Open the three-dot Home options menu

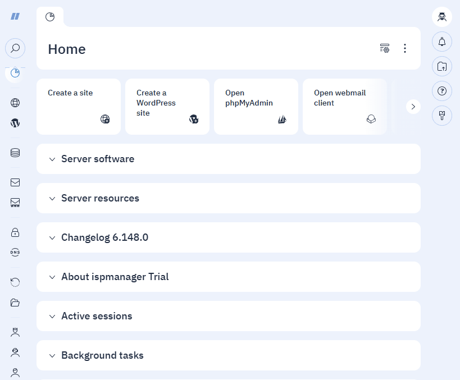[x=405, y=48]
